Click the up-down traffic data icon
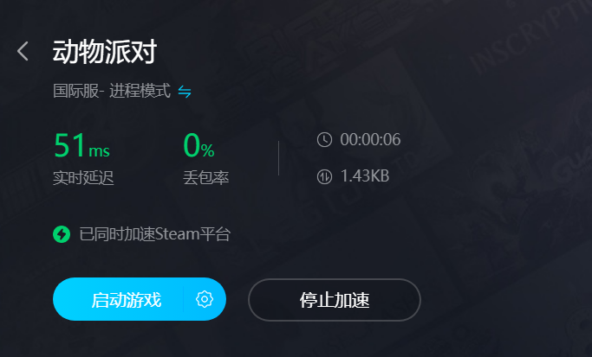 [x=324, y=176]
